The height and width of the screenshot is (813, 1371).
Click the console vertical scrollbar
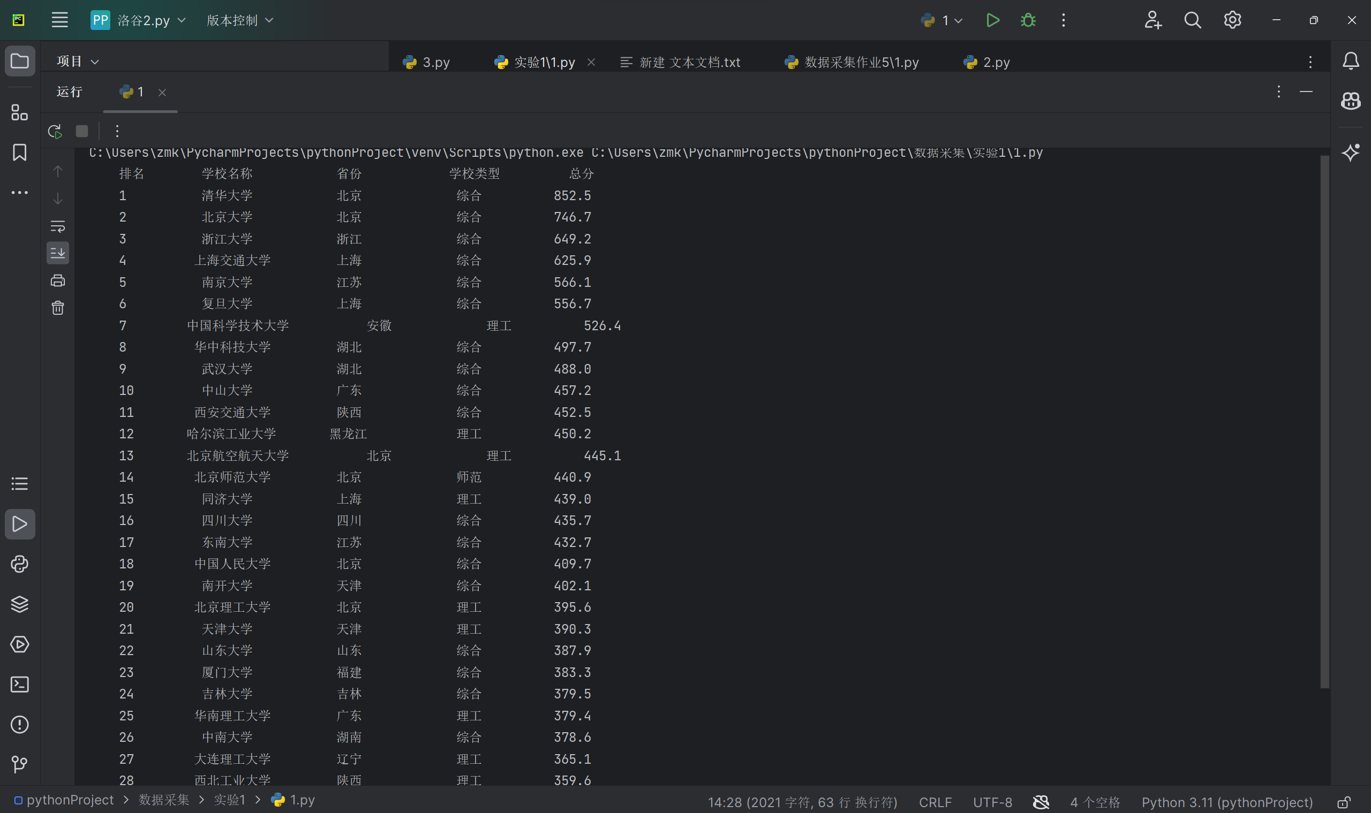(x=1324, y=422)
